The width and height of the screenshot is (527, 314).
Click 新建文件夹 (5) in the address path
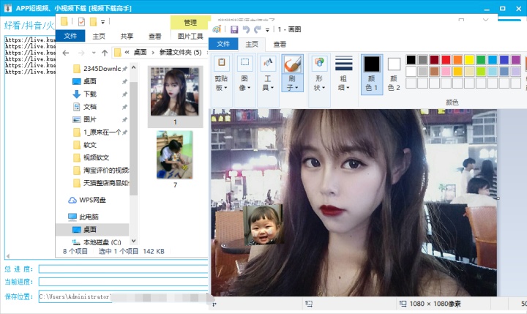tap(181, 52)
